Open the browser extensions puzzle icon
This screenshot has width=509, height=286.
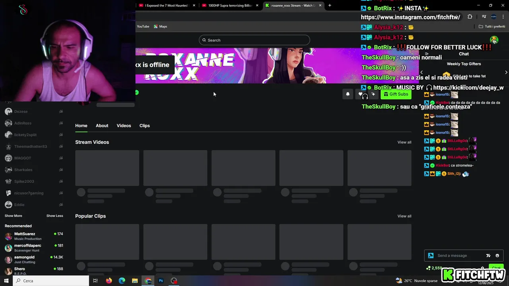pyautogui.click(x=470, y=17)
